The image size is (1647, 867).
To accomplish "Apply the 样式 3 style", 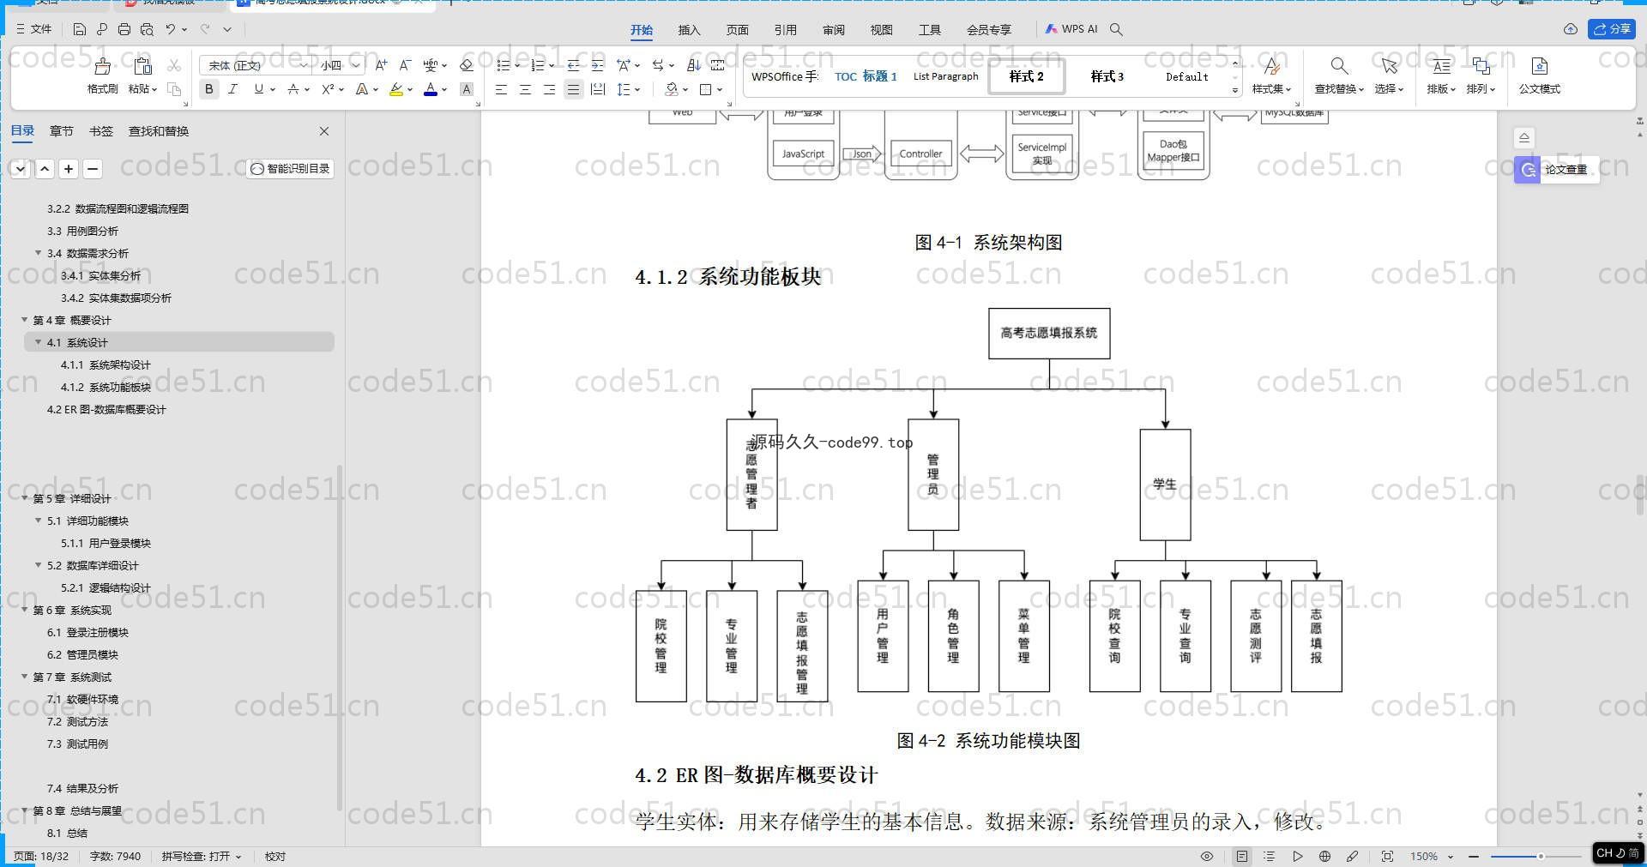I will [x=1107, y=76].
